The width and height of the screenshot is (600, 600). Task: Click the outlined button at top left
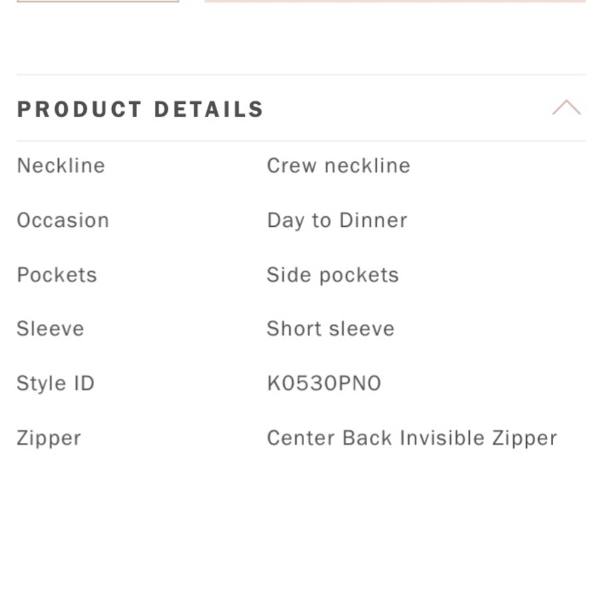[x=98, y=1]
